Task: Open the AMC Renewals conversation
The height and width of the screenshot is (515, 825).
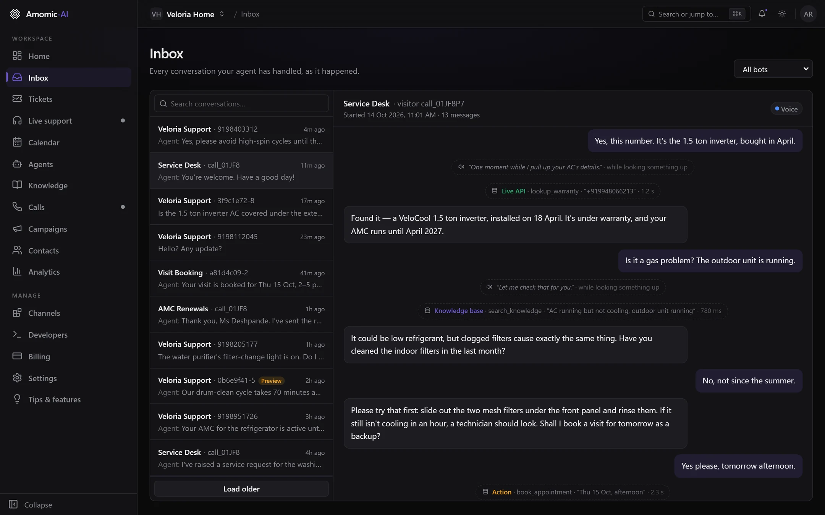Action: [x=241, y=315]
